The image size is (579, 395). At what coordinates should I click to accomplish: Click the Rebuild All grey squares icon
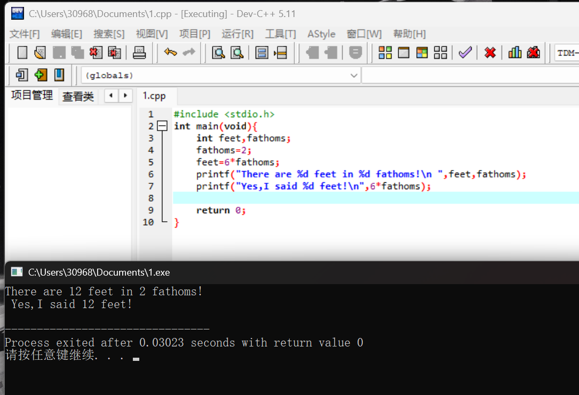[x=440, y=53]
